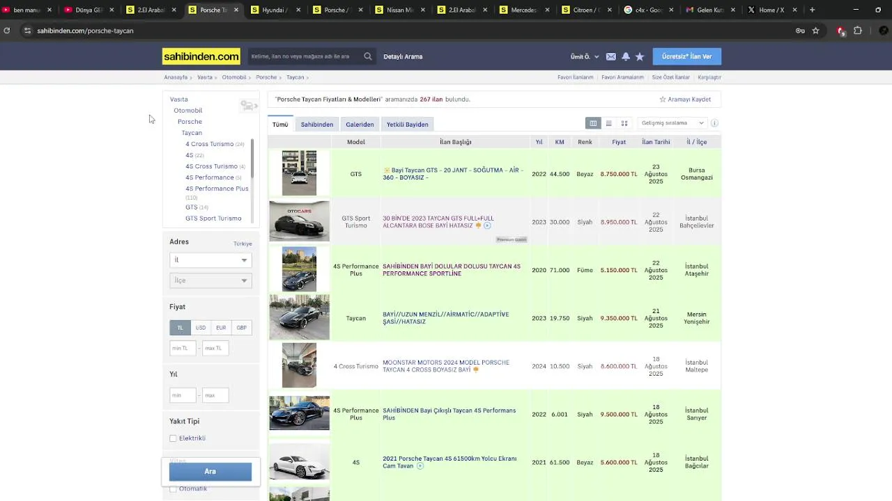Click the category vehicle icon in sidebar

249,106
